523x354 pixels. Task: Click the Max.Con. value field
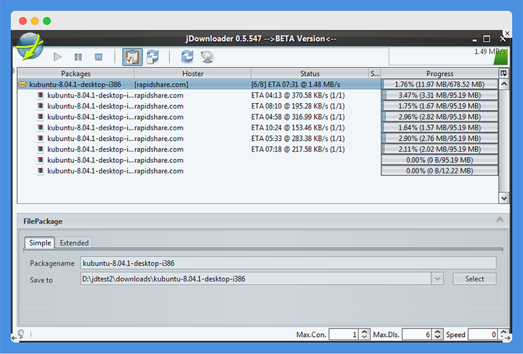tap(344, 334)
